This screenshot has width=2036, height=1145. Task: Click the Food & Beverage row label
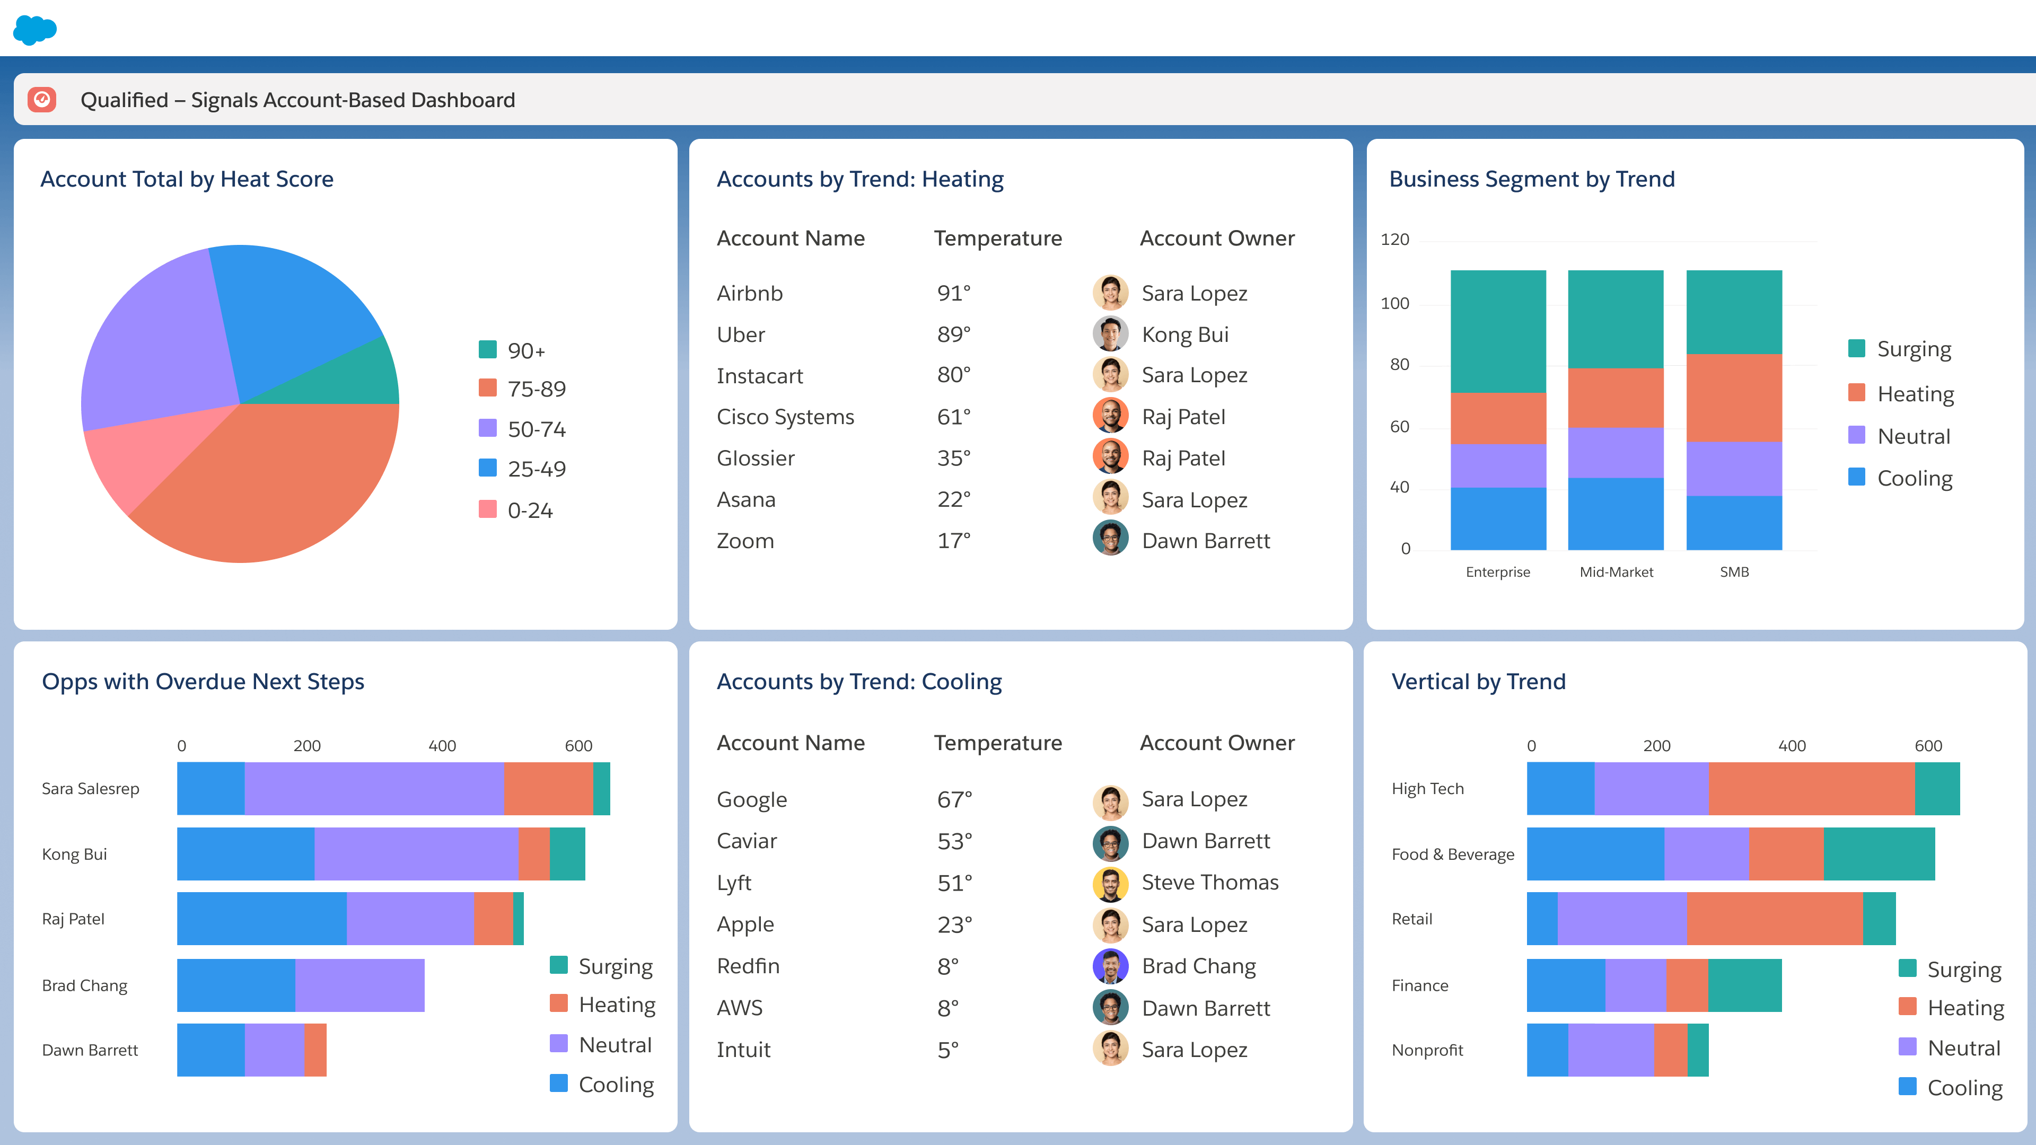1453,854
